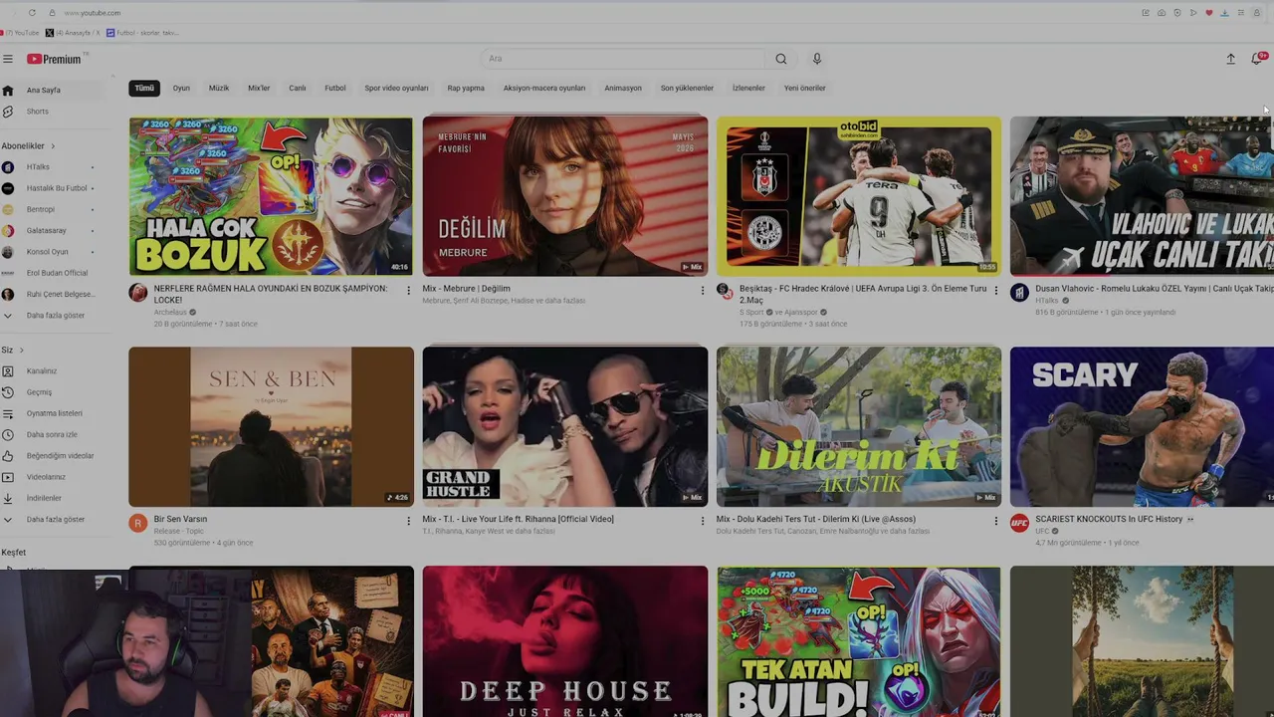Open the Dusan Vlahovic video title
Image resolution: width=1274 pixels, height=717 pixels.
click(1155, 289)
